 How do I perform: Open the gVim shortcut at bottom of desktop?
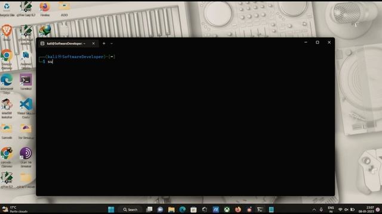coord(7,180)
